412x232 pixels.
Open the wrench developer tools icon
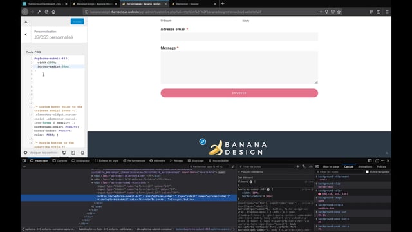pyautogui.click(x=39, y=12)
